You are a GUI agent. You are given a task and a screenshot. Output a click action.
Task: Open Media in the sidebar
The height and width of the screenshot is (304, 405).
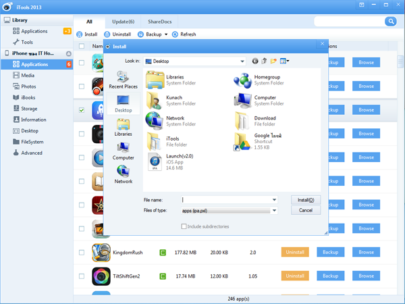[x=36, y=75]
